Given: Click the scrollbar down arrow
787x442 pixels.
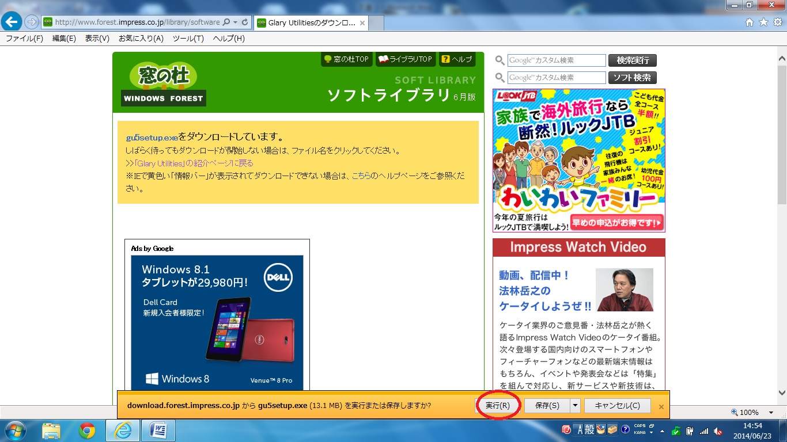Looking at the screenshot, I should tap(782, 394).
